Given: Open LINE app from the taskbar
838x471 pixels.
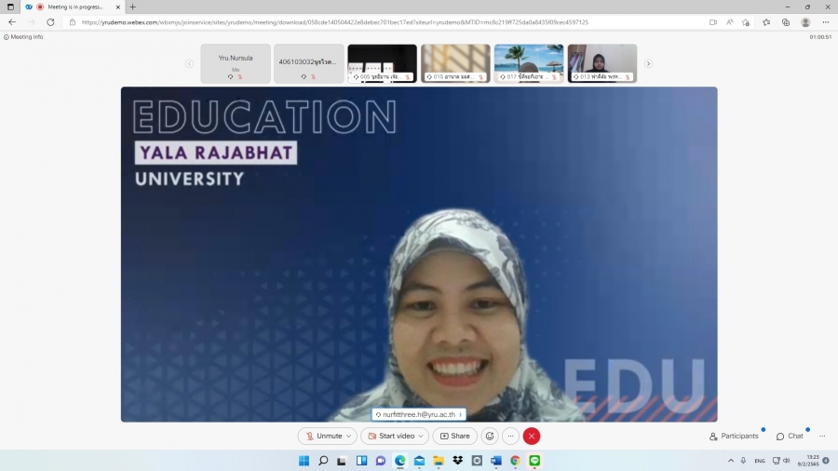Looking at the screenshot, I should pos(534,461).
